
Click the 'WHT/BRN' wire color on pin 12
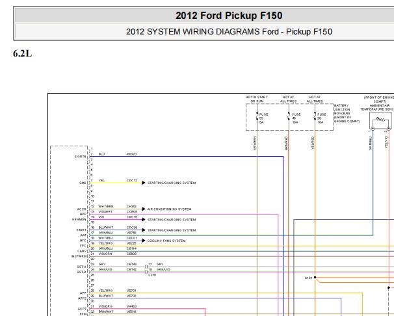click(106, 207)
